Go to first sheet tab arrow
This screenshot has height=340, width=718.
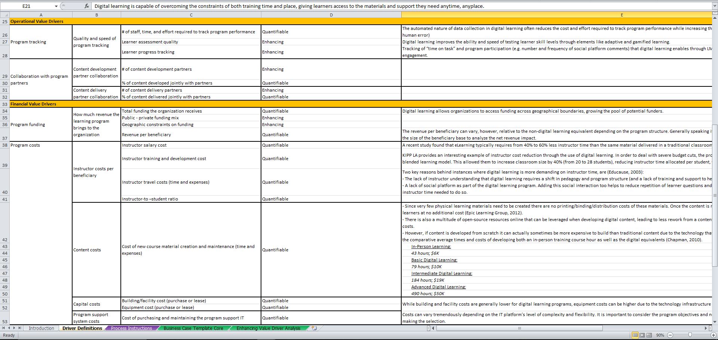click(4, 328)
